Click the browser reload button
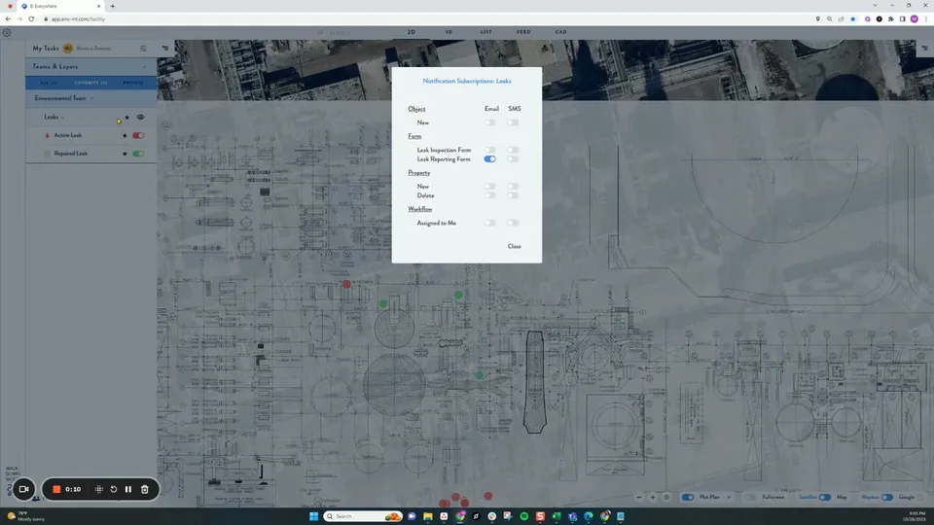 tap(31, 19)
